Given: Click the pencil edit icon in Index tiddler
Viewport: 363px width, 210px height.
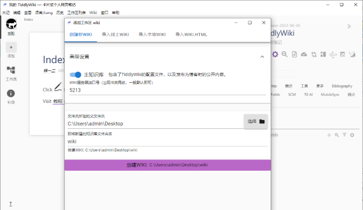Looking at the screenshot, I should point(58,87).
